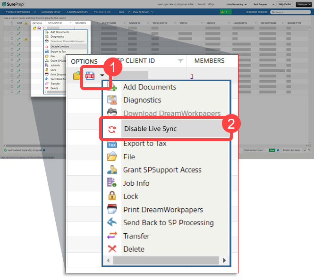Click Delete in the small background menu
This screenshot has width=314, height=279.
point(54,88)
